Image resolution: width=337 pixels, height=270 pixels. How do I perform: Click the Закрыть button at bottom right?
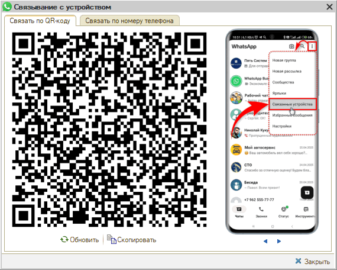tap(313, 261)
